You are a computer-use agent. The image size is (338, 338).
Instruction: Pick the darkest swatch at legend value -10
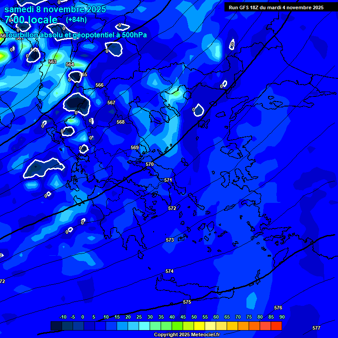pos(56,326)
